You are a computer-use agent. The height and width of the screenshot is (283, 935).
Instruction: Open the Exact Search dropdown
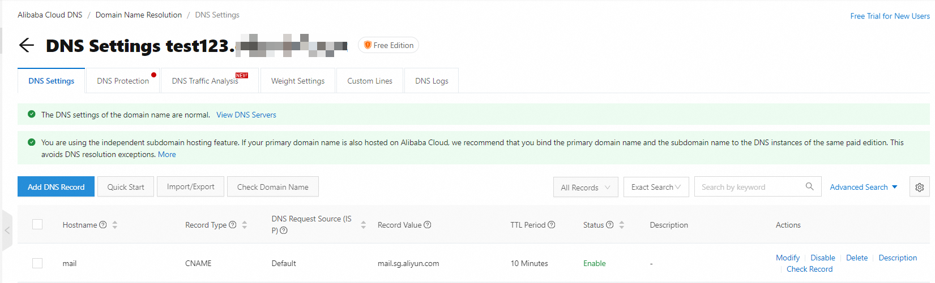click(x=656, y=187)
